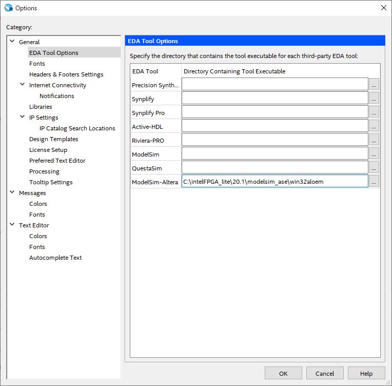Browse for ModelSim-Altera directory
Image resolution: width=392 pixels, height=386 pixels.
tap(374, 181)
